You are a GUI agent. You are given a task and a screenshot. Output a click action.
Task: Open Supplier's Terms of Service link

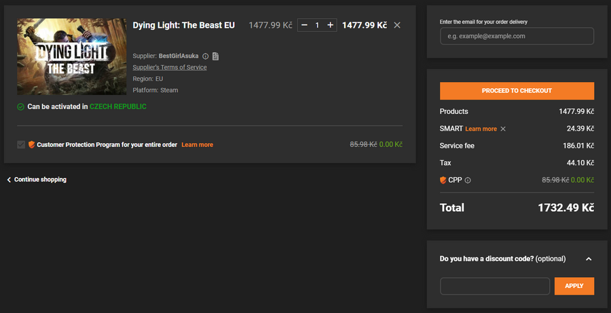coord(170,68)
